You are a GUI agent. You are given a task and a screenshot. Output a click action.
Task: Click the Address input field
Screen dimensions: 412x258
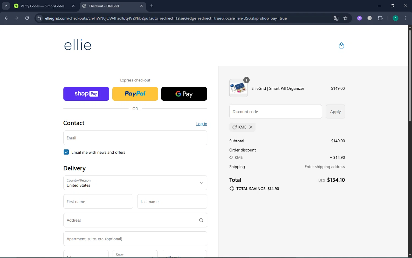click(x=135, y=220)
